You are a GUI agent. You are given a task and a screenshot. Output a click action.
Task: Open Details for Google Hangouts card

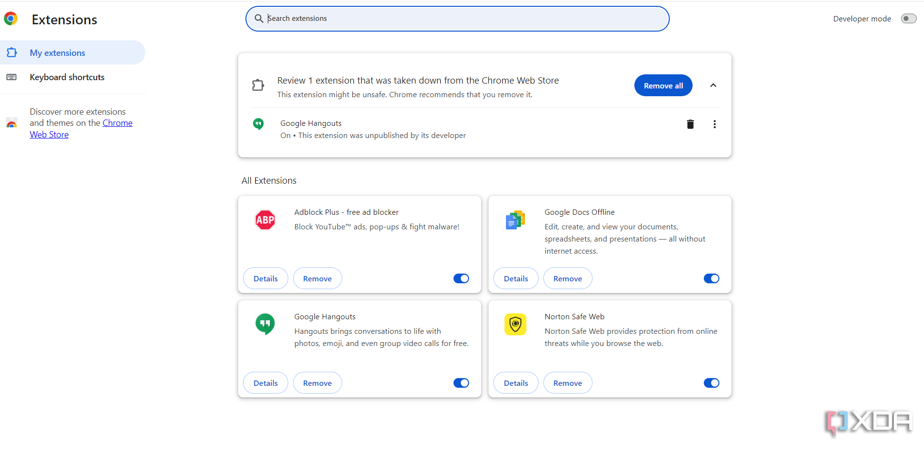click(x=265, y=383)
